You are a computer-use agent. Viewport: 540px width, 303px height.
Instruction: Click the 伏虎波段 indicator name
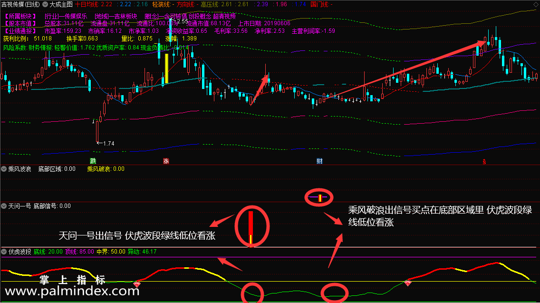pos(19,252)
